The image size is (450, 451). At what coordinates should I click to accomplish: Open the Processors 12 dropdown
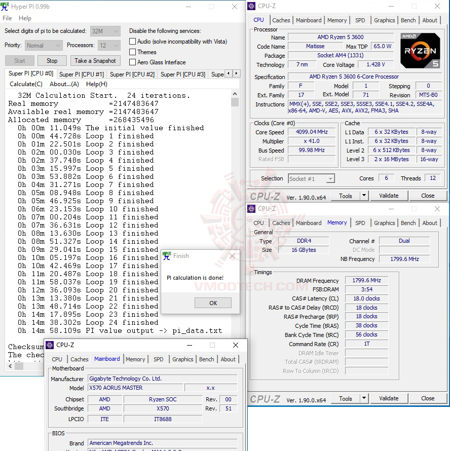tap(109, 46)
